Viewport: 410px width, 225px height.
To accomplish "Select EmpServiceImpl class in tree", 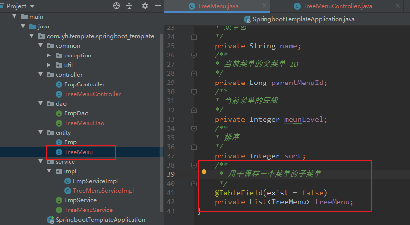I will point(95,181).
